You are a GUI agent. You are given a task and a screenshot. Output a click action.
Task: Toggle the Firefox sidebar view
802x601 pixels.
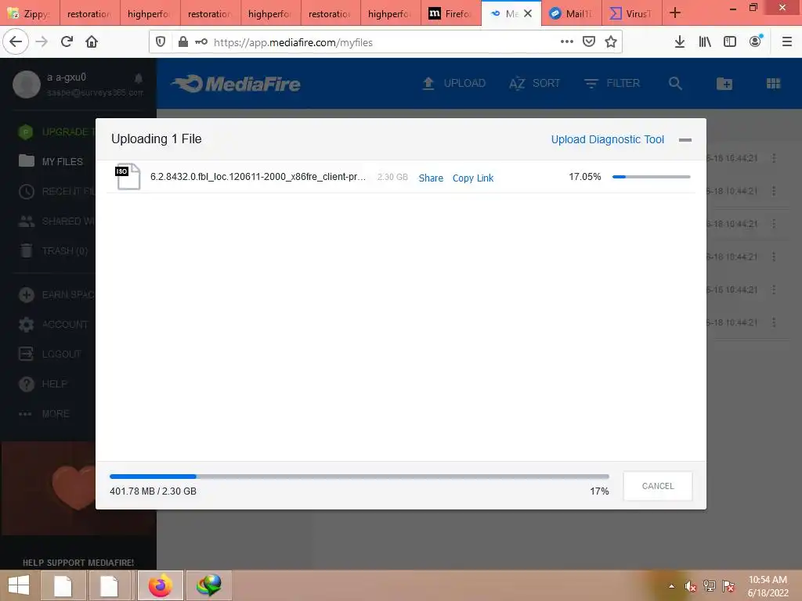tap(730, 42)
